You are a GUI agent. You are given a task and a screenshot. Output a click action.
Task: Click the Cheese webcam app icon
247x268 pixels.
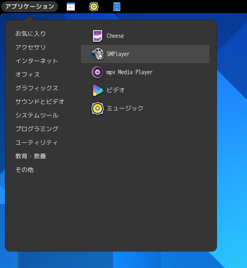click(x=98, y=36)
